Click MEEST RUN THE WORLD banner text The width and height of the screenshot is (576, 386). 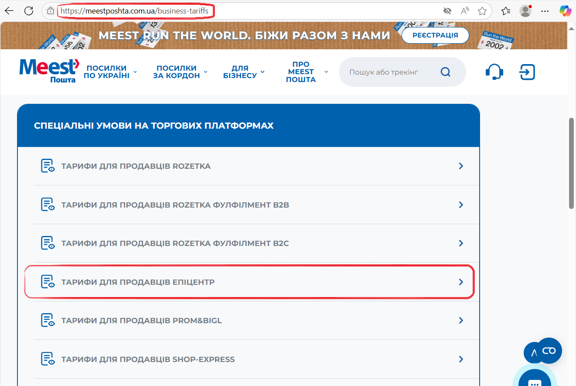tap(244, 35)
